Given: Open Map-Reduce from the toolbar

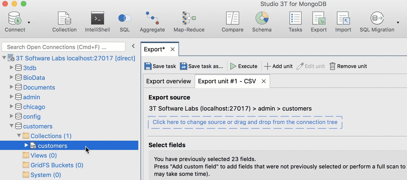Looking at the screenshot, I should 189,22.
